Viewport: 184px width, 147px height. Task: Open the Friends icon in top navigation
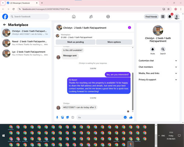click(91, 17)
